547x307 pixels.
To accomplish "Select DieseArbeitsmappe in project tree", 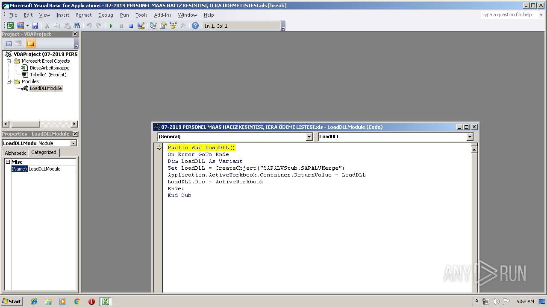I will tap(49, 68).
